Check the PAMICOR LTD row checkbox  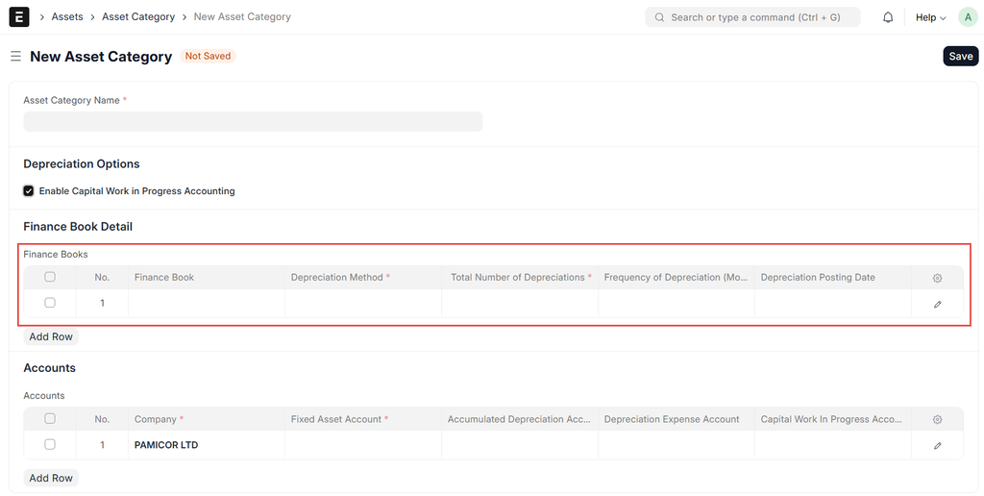tap(50, 445)
